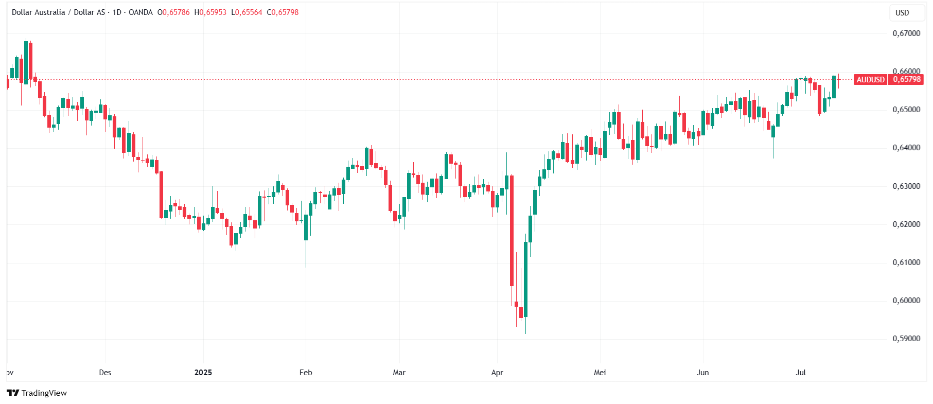Click the 0,59000 price axis label
933x404 pixels.
[906, 339]
